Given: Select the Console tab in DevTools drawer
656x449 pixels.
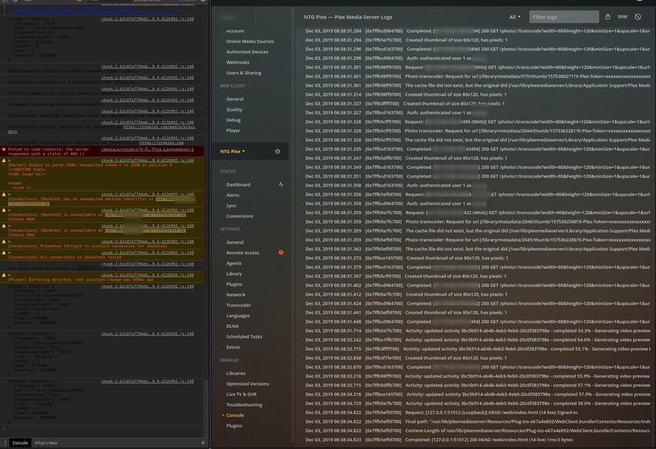Looking at the screenshot, I should pos(20,443).
